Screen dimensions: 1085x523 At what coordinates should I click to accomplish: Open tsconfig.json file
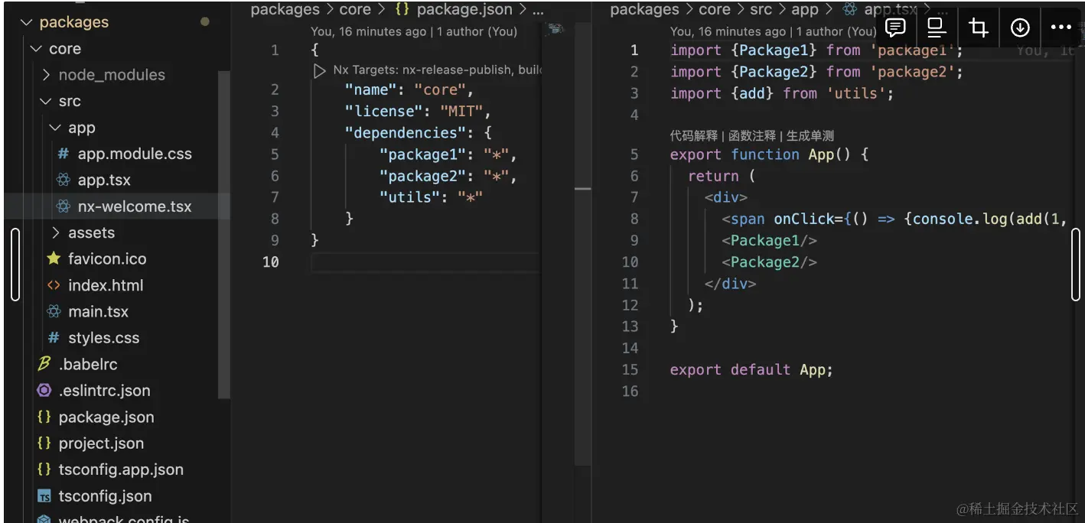tap(105, 495)
